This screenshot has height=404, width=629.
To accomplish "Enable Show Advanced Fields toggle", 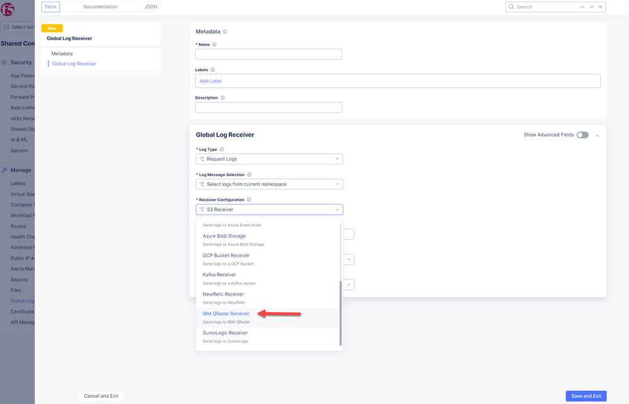I will click(582, 135).
